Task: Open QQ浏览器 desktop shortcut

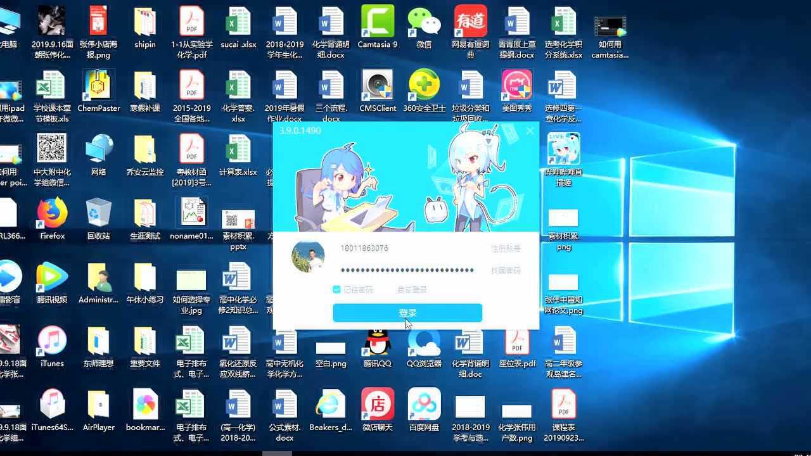Action: coord(424,347)
